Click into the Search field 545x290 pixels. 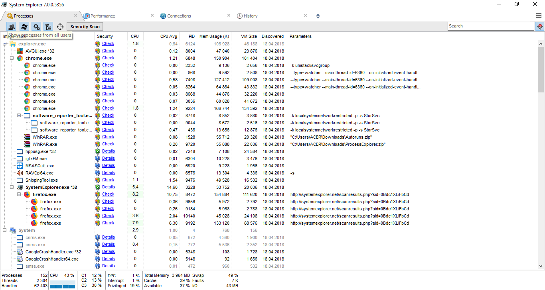[491, 26]
